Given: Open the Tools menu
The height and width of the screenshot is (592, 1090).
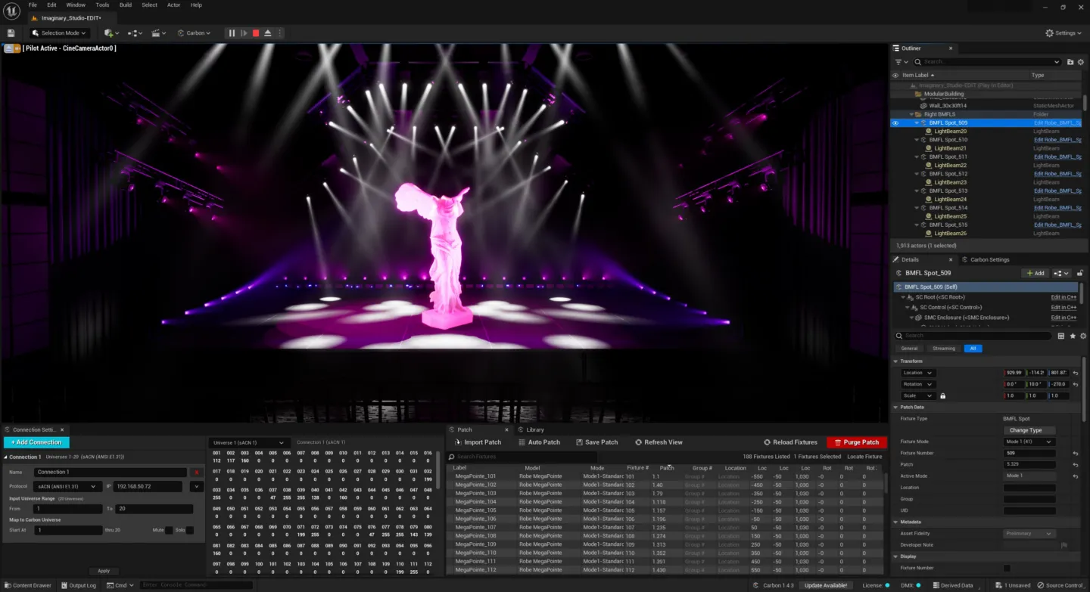Looking at the screenshot, I should [x=102, y=5].
